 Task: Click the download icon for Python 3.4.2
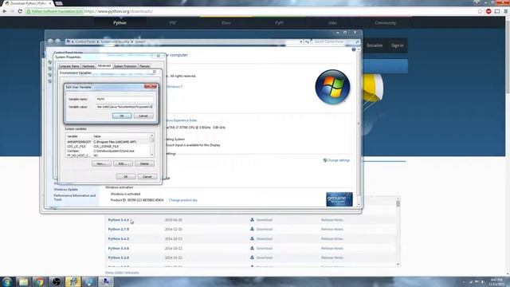pos(252,238)
